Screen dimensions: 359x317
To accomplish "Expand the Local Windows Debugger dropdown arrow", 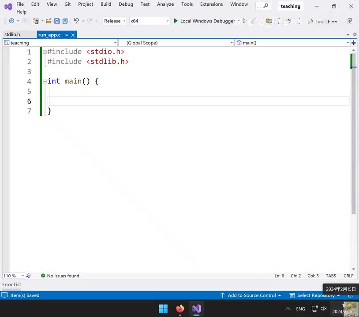I will coord(239,21).
